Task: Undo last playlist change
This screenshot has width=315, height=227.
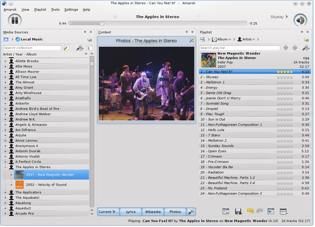Action: [250, 211]
